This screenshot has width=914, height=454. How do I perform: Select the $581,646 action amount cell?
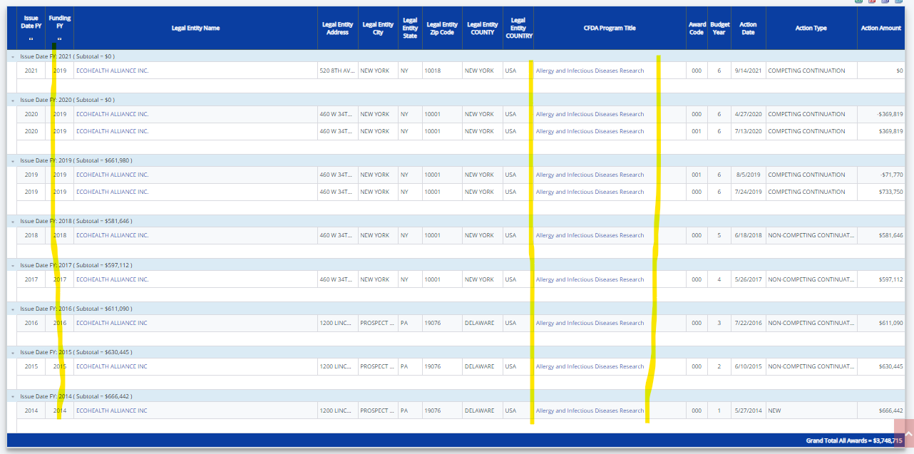coord(881,235)
